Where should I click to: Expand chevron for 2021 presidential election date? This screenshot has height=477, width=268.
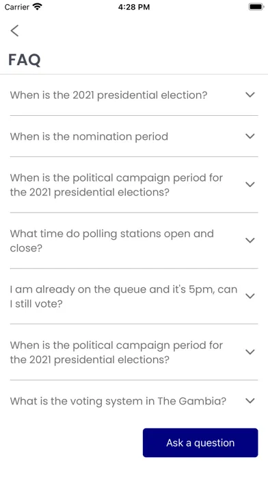click(x=250, y=95)
